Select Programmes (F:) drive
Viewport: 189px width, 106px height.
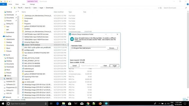click(12, 87)
